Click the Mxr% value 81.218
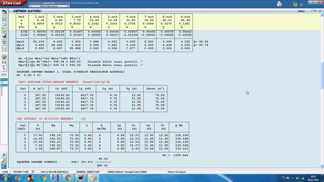Screen dimensions: 324x182 point(39,42)
